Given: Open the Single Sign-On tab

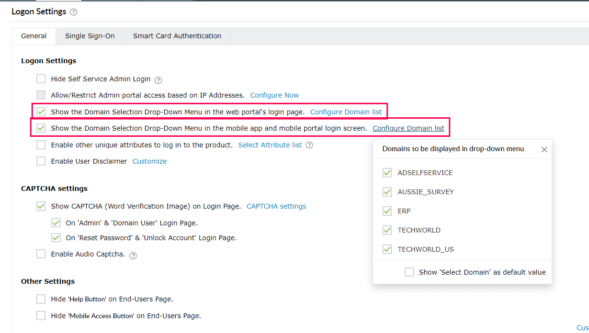Looking at the screenshot, I should tap(90, 36).
